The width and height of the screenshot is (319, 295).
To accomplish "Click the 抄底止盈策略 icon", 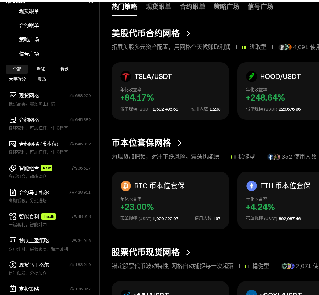I will pyautogui.click(x=13, y=241).
